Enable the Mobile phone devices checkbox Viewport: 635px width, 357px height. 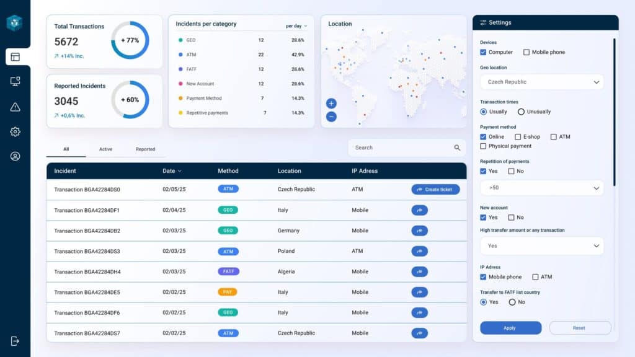pos(526,53)
